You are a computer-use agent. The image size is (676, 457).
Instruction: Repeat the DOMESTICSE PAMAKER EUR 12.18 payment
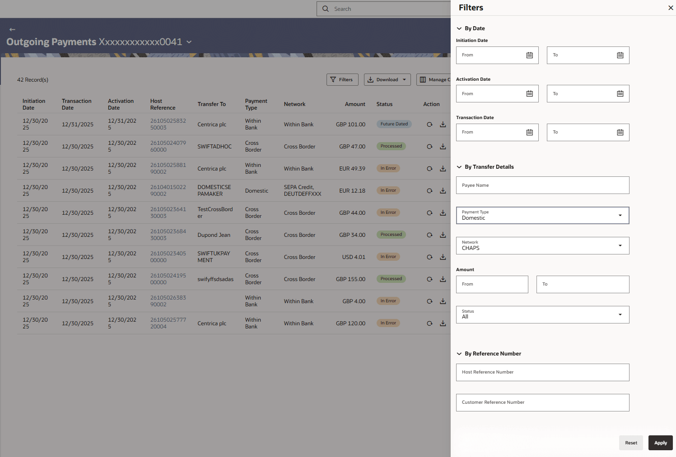[429, 191]
